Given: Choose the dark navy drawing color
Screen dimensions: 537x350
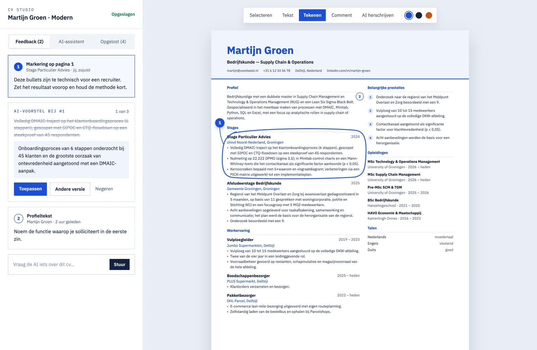Looking at the screenshot, I should click(x=419, y=15).
